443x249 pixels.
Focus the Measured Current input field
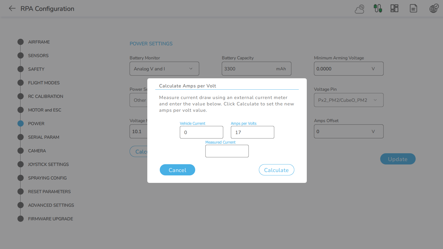tap(227, 151)
